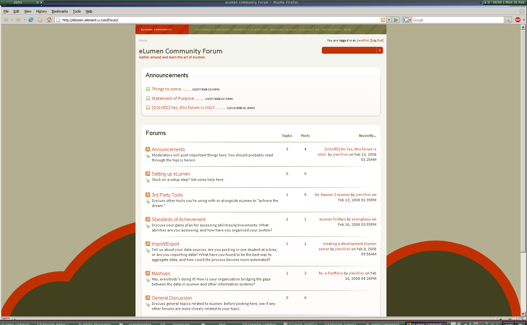
Task: Click the page icon in the address bar
Action: (x=58, y=20)
